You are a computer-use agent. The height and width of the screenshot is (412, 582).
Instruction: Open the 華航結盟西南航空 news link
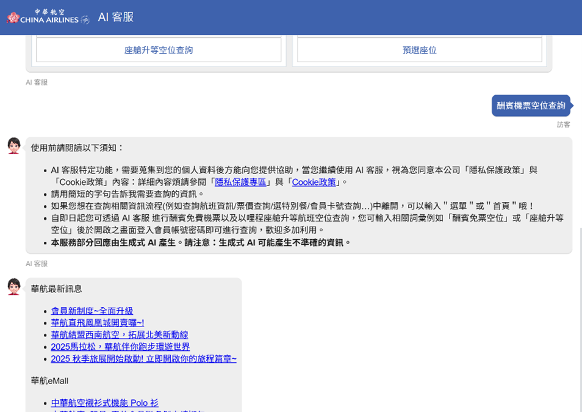pos(119,335)
